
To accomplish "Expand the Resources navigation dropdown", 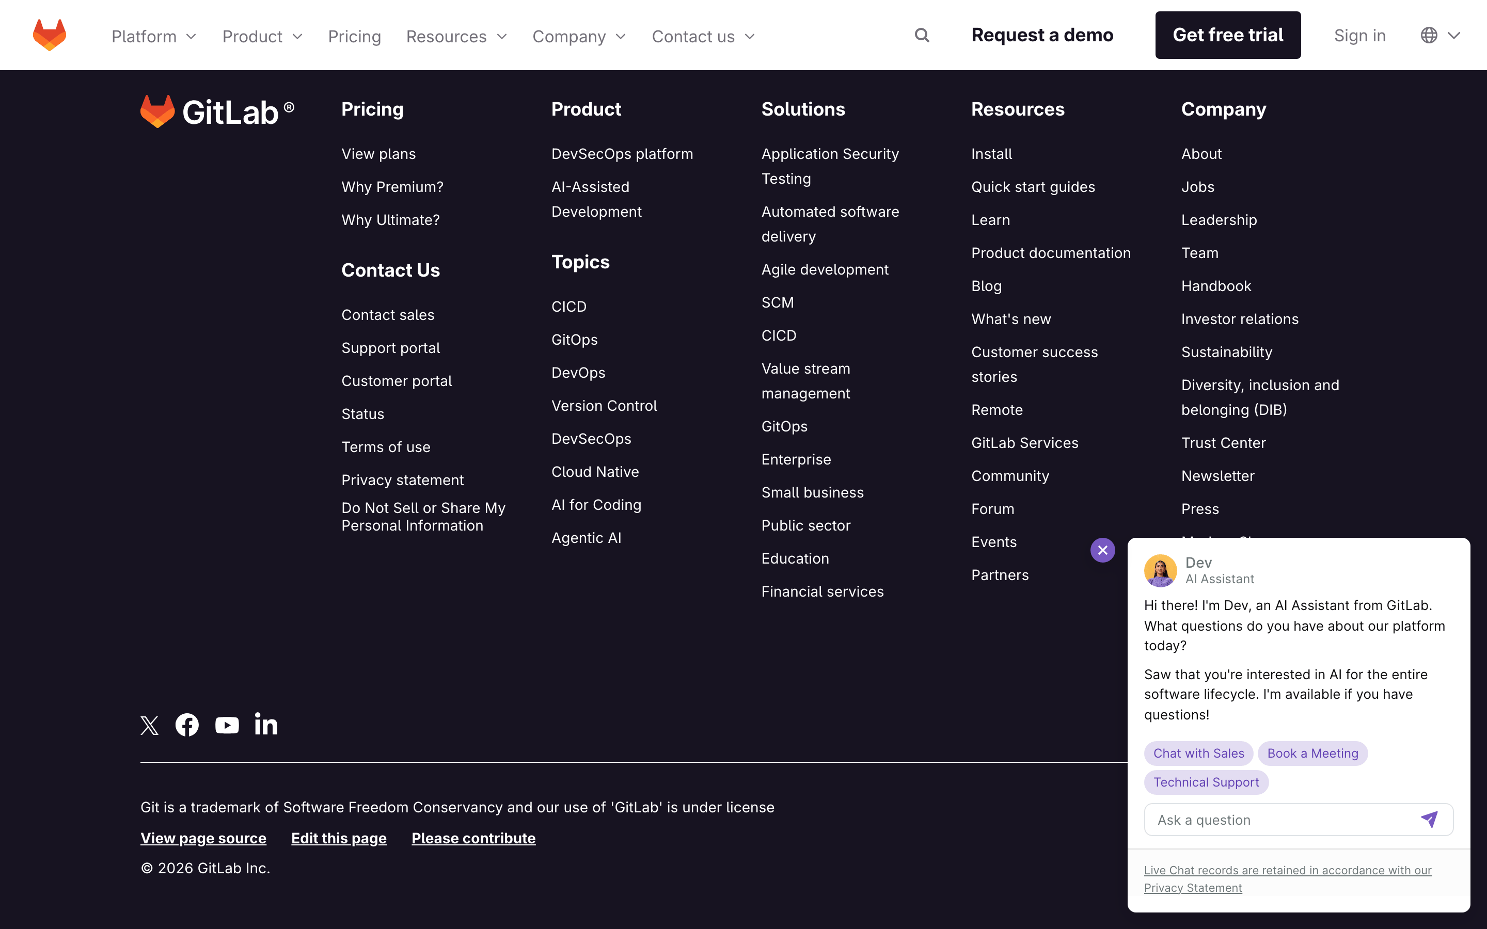I will click(x=456, y=36).
